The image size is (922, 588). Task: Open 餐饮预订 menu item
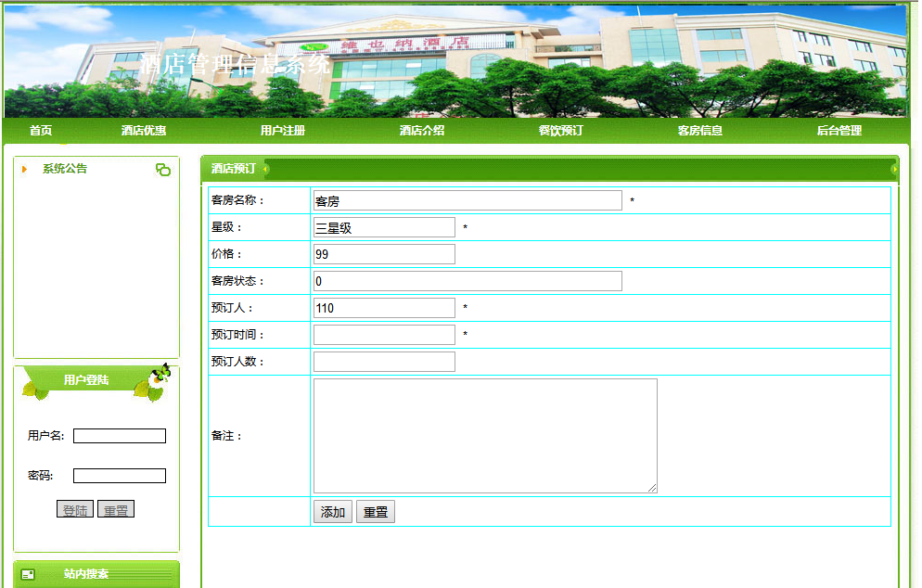(561, 131)
